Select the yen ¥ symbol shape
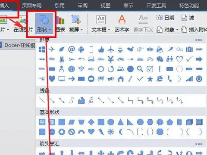 [x=111, y=59]
